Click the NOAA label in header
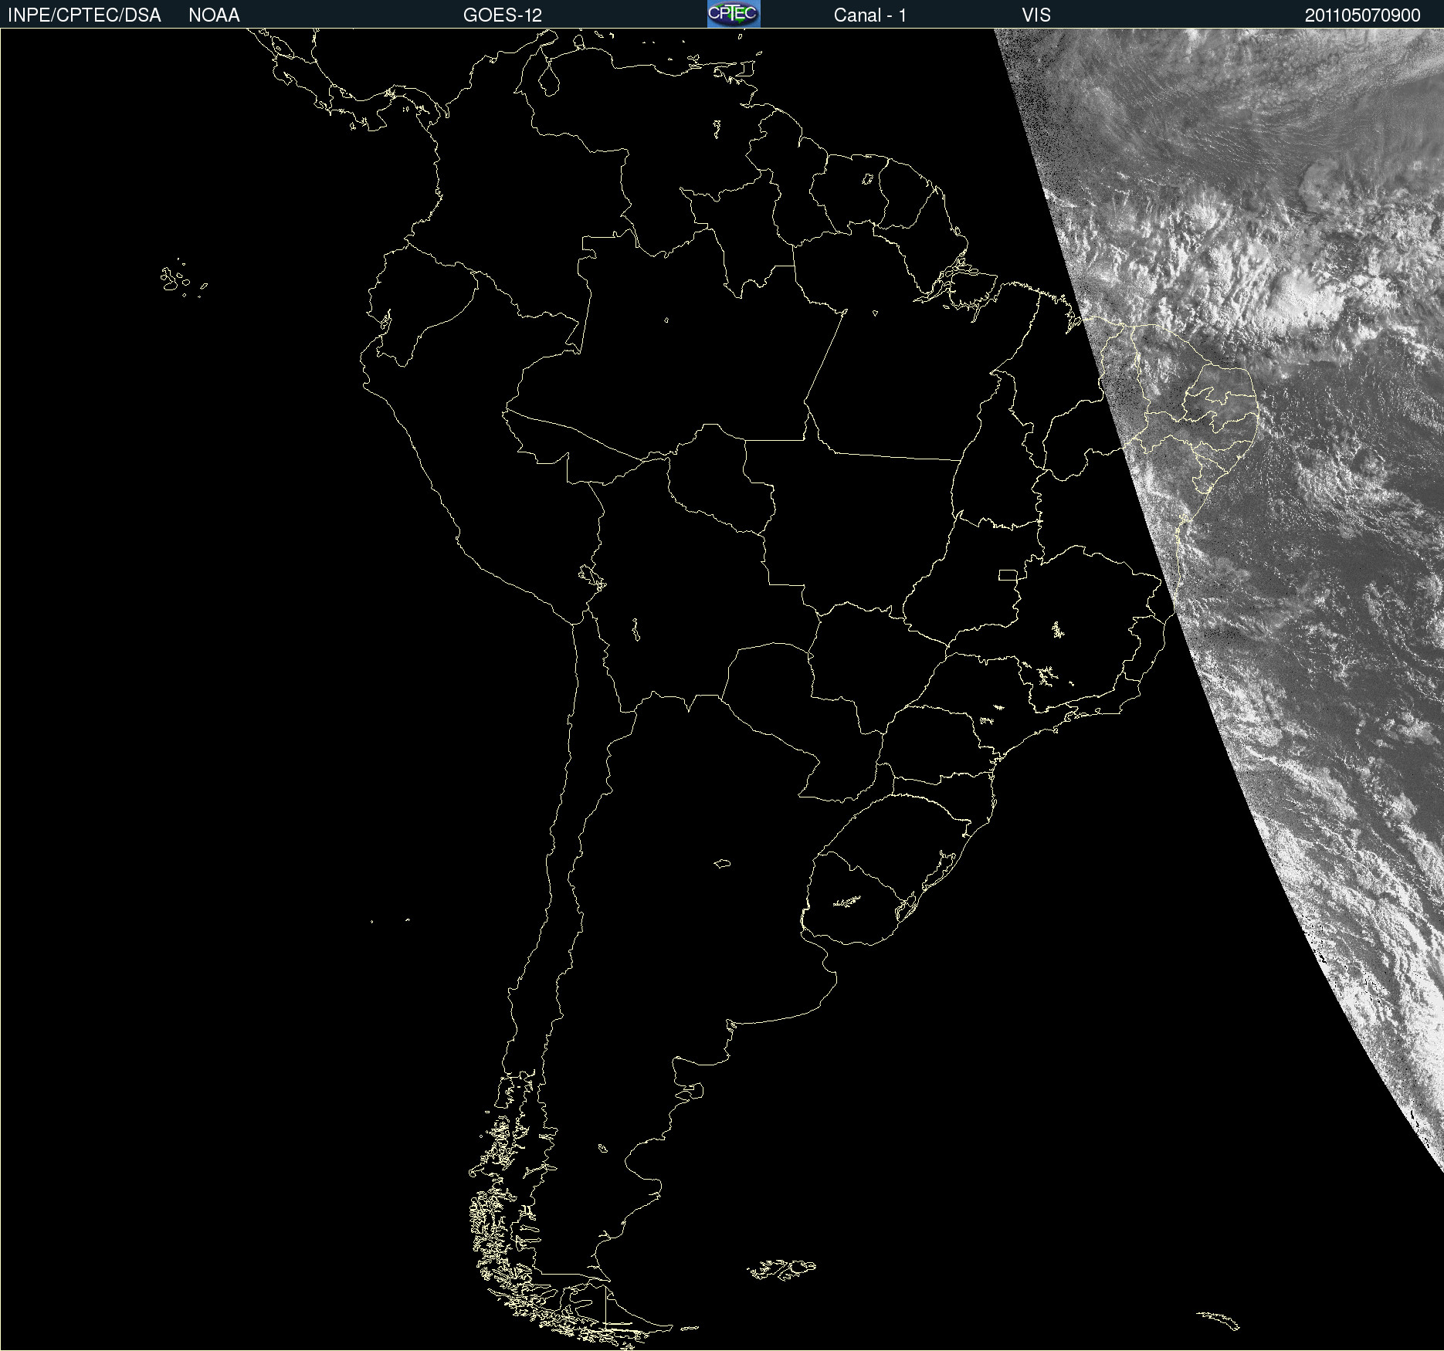Image resolution: width=1444 pixels, height=1351 pixels. (x=214, y=15)
